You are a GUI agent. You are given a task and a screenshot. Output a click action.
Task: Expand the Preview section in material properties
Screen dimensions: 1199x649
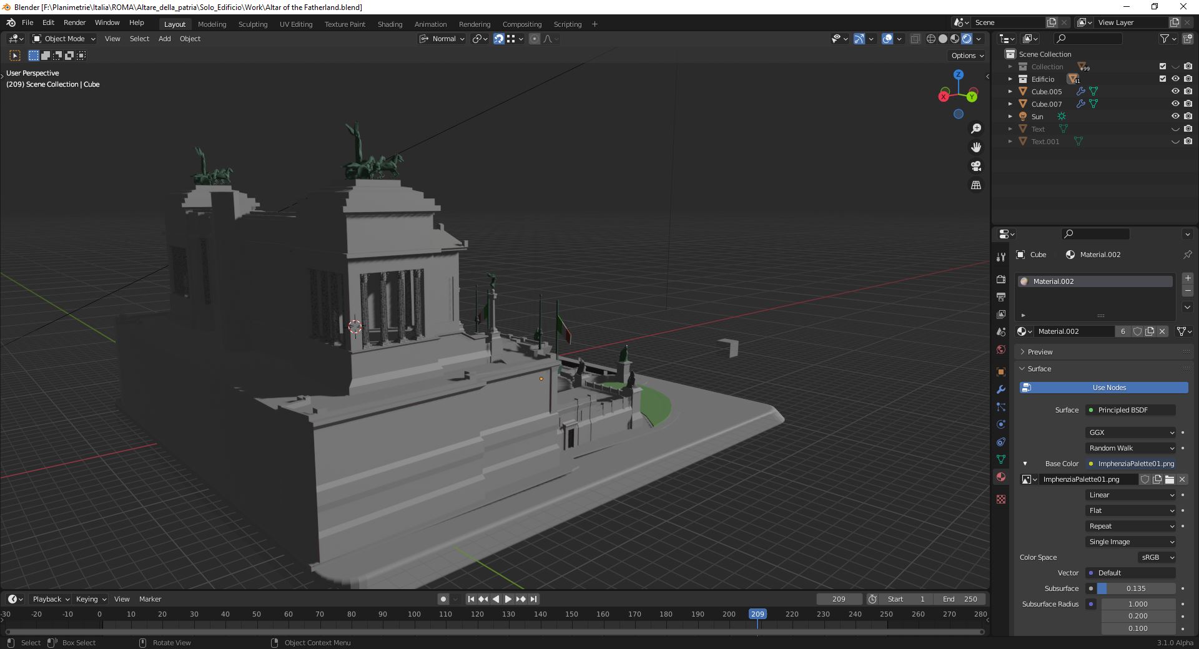point(1039,351)
